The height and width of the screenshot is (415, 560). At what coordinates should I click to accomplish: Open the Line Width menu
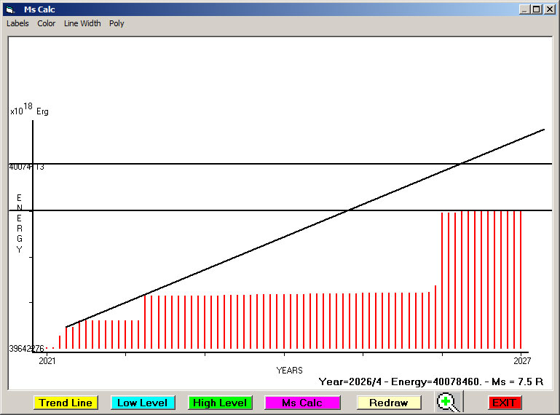[82, 23]
